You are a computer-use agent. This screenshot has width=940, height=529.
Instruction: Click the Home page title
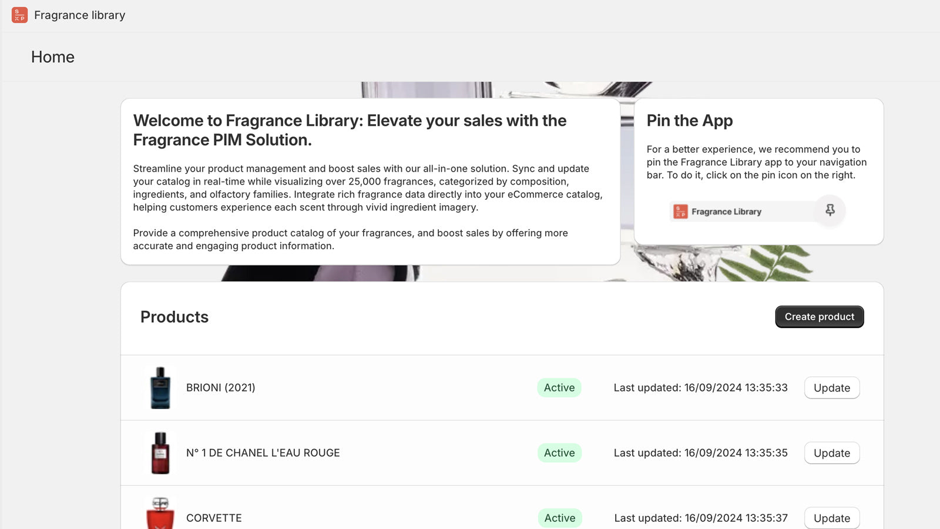point(53,57)
